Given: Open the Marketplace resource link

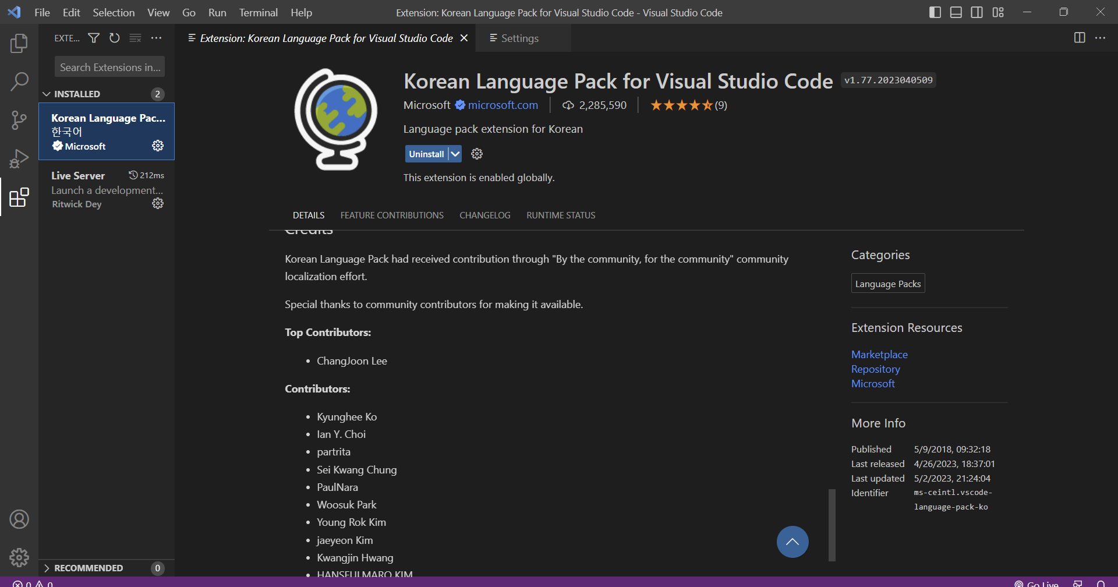Looking at the screenshot, I should [x=879, y=354].
